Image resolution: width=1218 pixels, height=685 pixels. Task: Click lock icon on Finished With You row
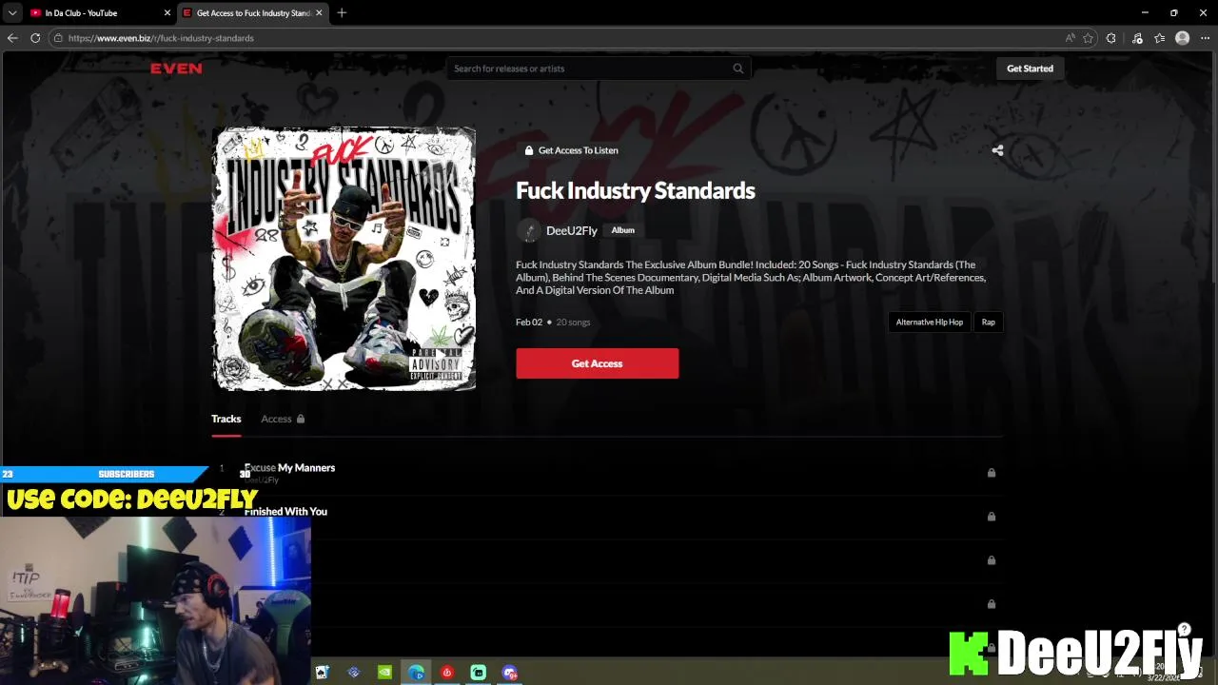[992, 517]
